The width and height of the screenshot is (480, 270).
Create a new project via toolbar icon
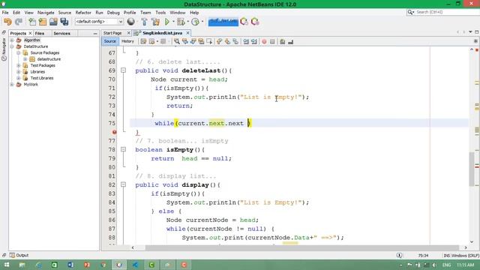pyautogui.click(x=43, y=22)
